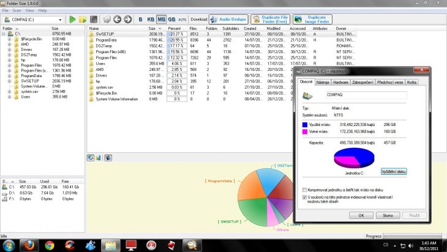Open the COMPAQ (C:) drive dropdown
This screenshot has width=447, height=252.
(60, 20)
